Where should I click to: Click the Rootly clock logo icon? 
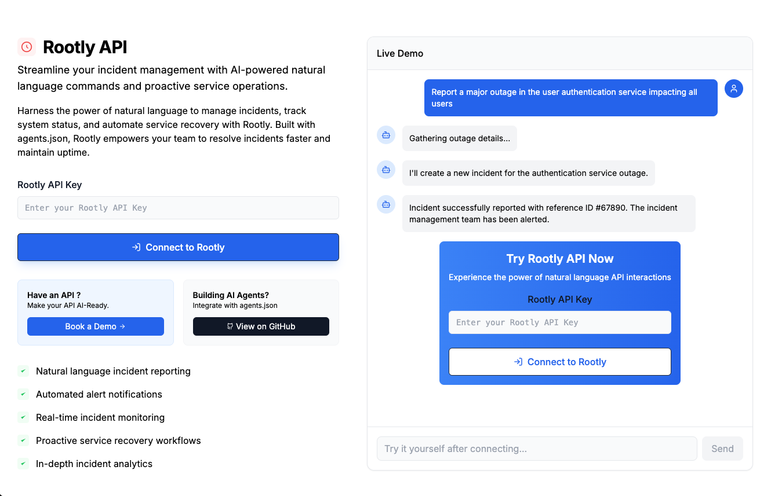pos(27,47)
